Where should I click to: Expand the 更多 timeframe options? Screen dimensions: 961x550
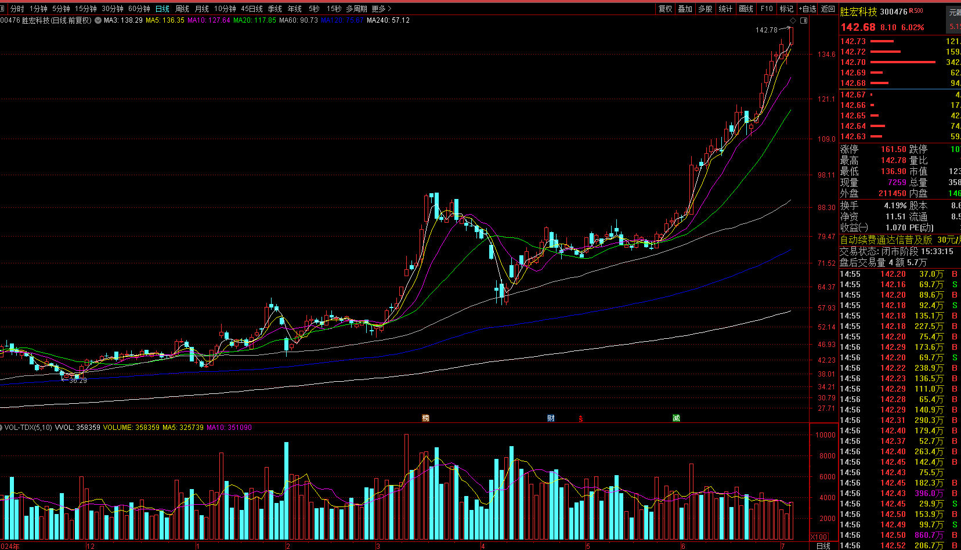pos(381,9)
